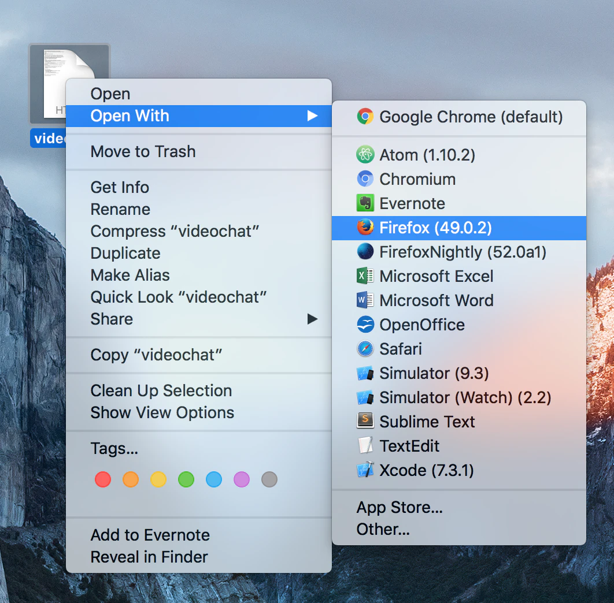Screen dimensions: 614x603
Task: Choose Get Info
Action: 198,188
